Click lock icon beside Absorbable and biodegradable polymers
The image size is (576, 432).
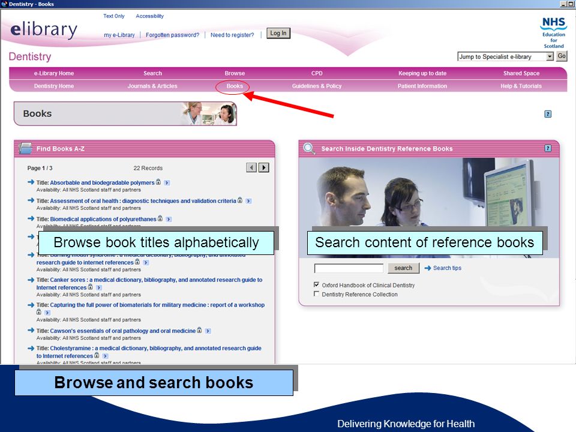[x=158, y=182]
